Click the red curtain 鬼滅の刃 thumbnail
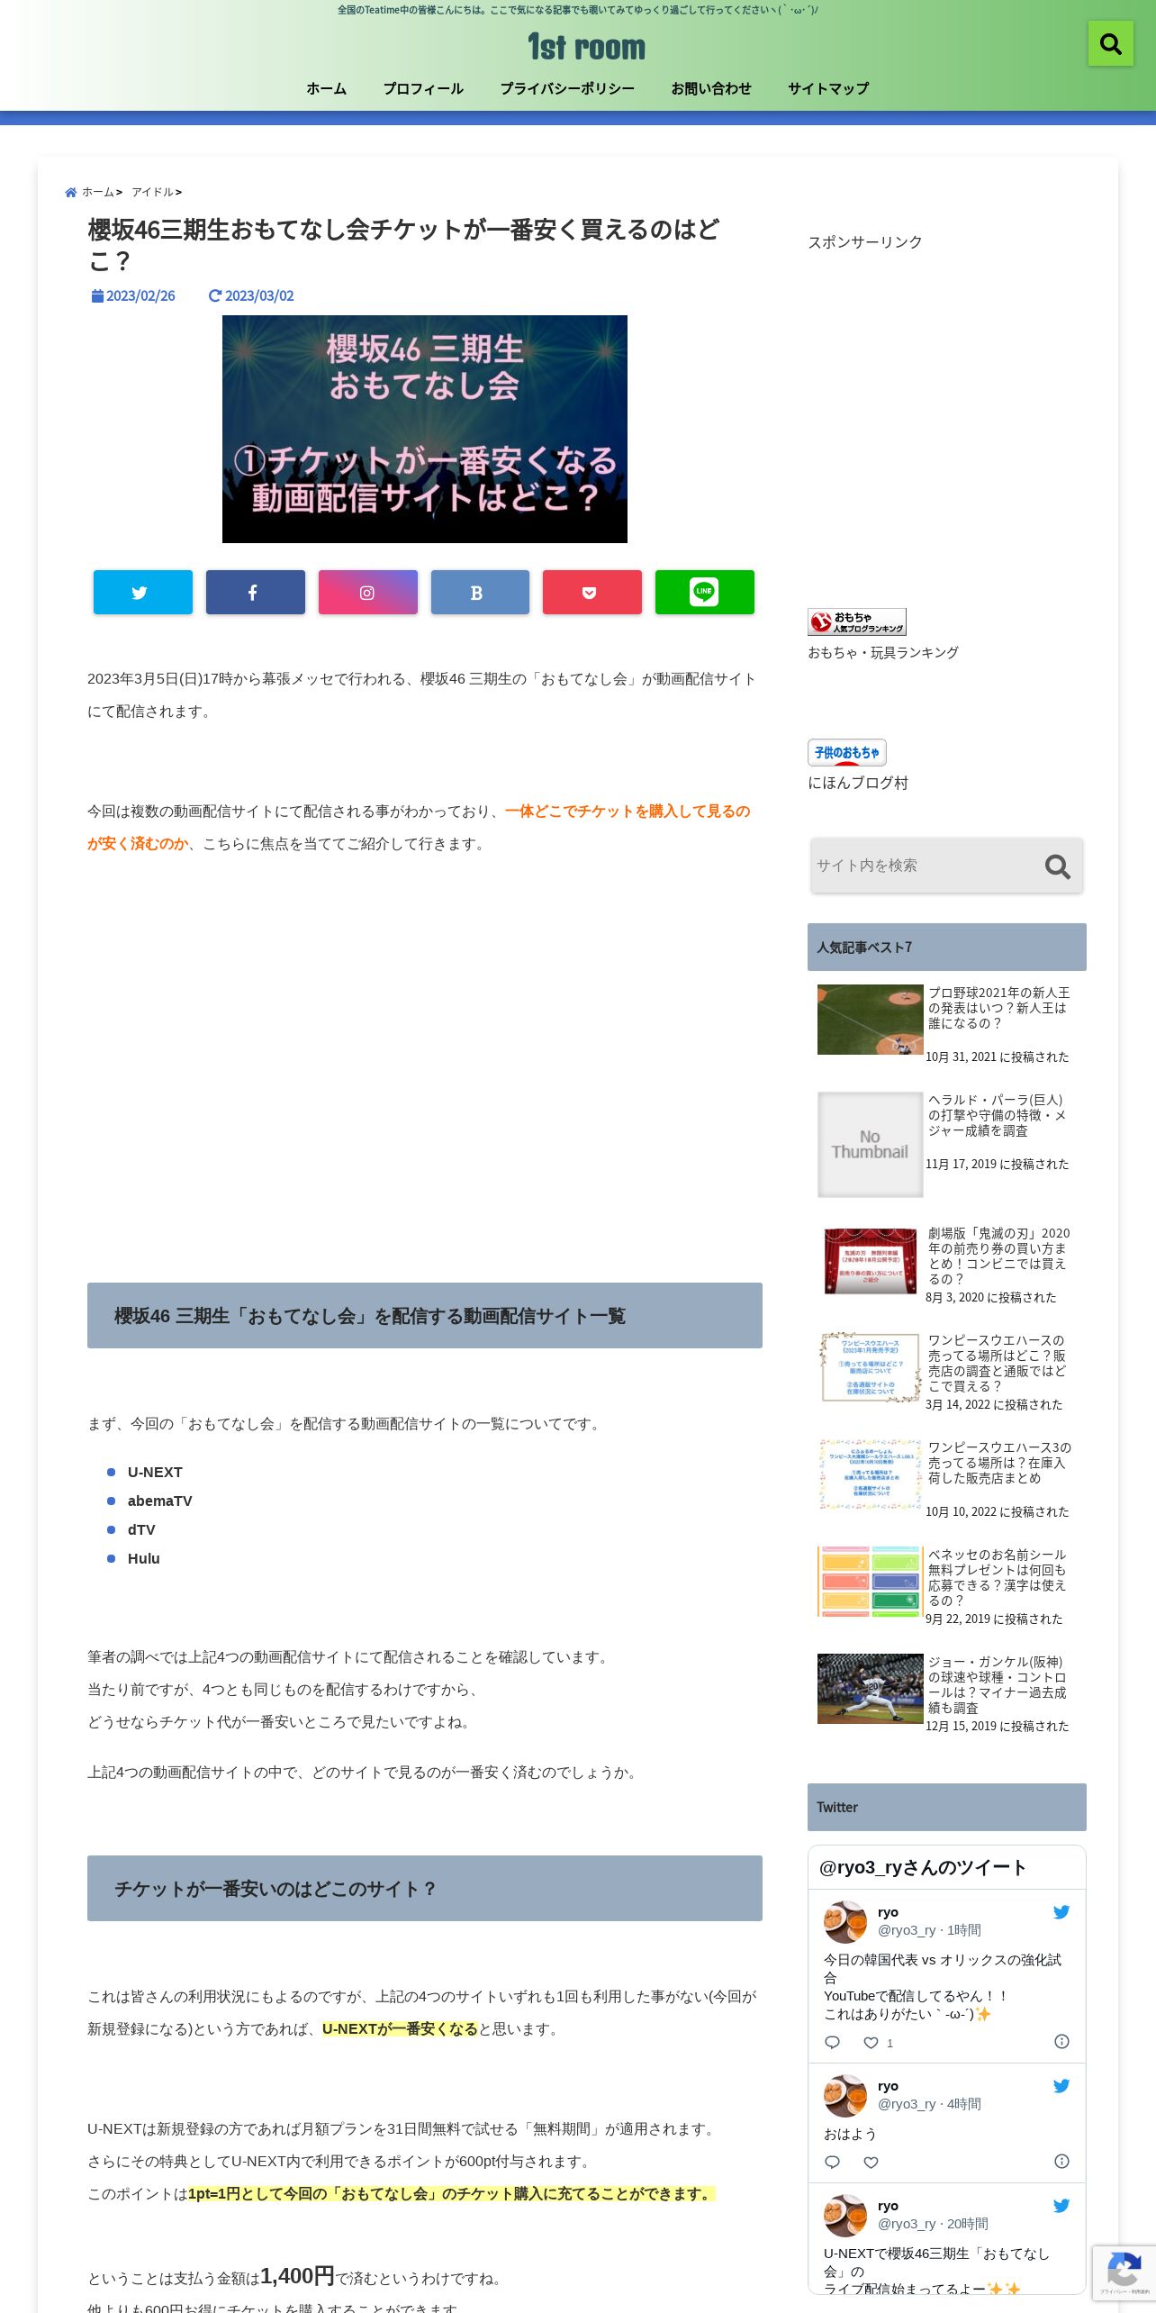 870,1261
